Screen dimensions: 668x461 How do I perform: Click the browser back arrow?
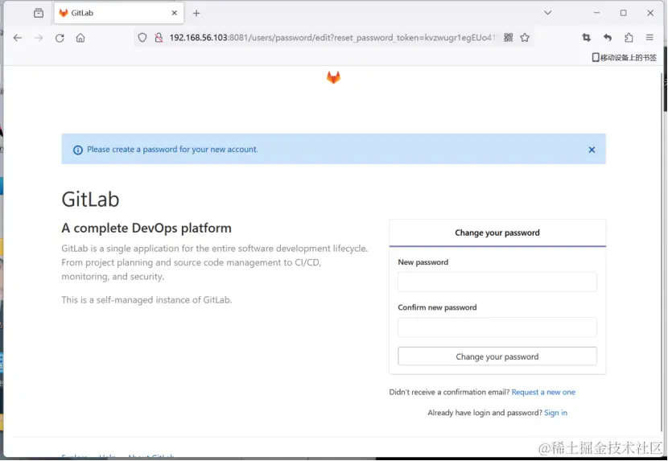[x=18, y=38]
